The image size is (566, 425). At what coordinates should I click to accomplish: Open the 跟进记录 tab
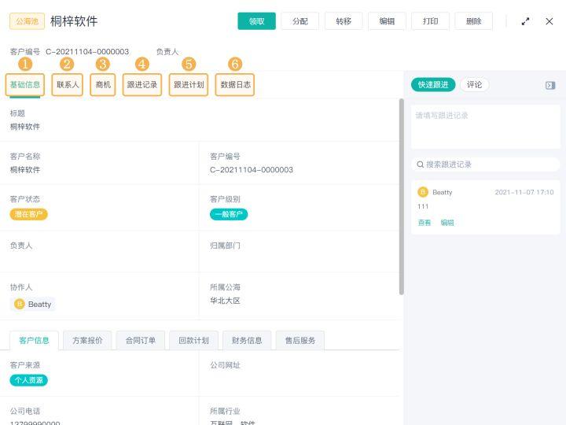(x=142, y=85)
